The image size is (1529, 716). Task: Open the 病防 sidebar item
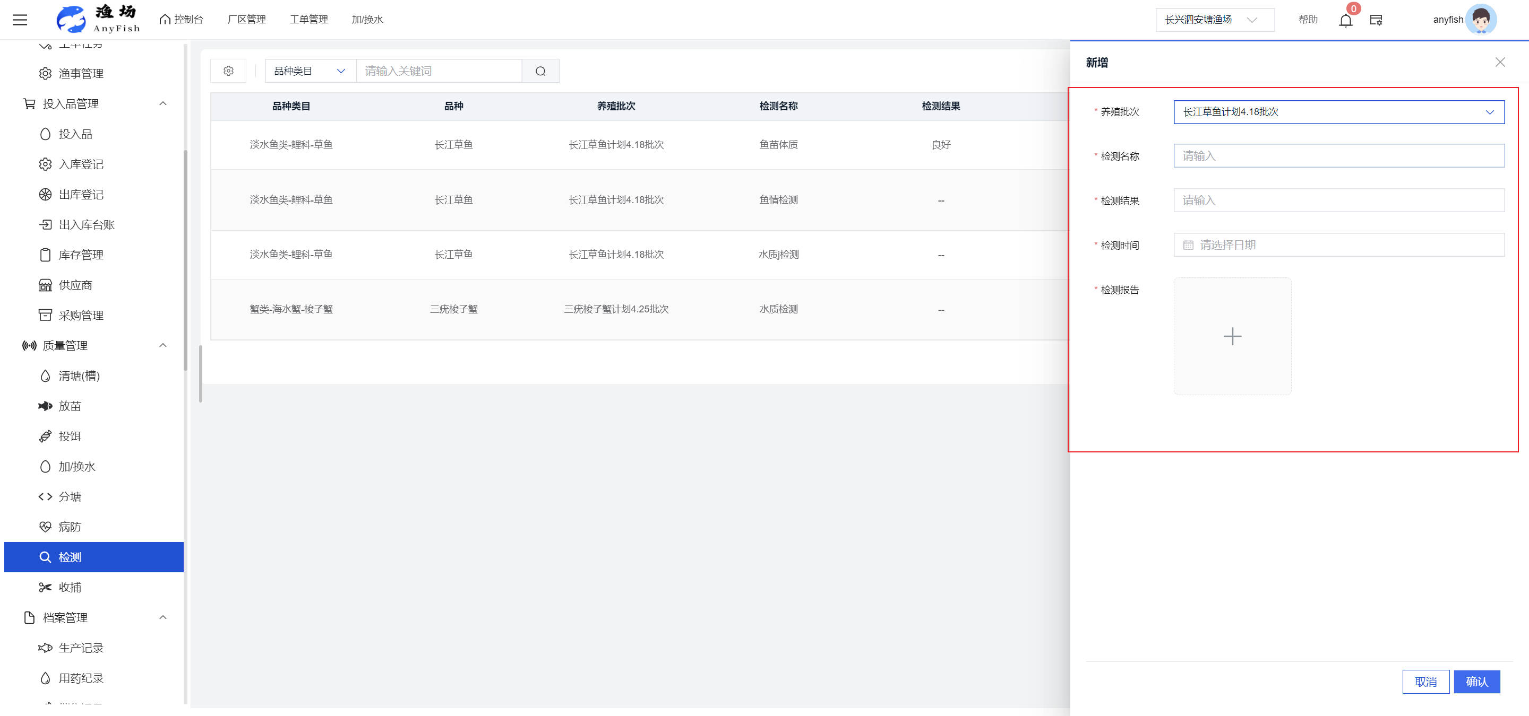click(70, 527)
